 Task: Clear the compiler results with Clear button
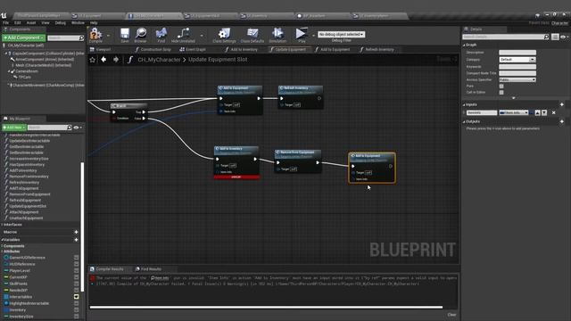click(451, 315)
